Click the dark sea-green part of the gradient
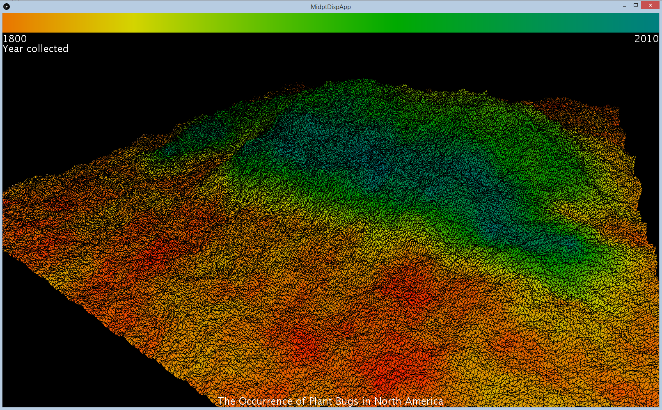This screenshot has height=410, width=662. (x=554, y=23)
